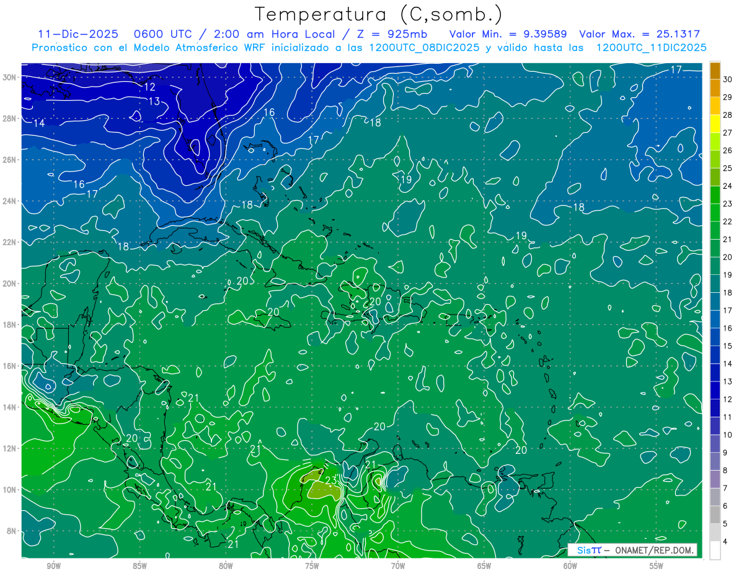Click the '20N' latitude axis label

10,284
